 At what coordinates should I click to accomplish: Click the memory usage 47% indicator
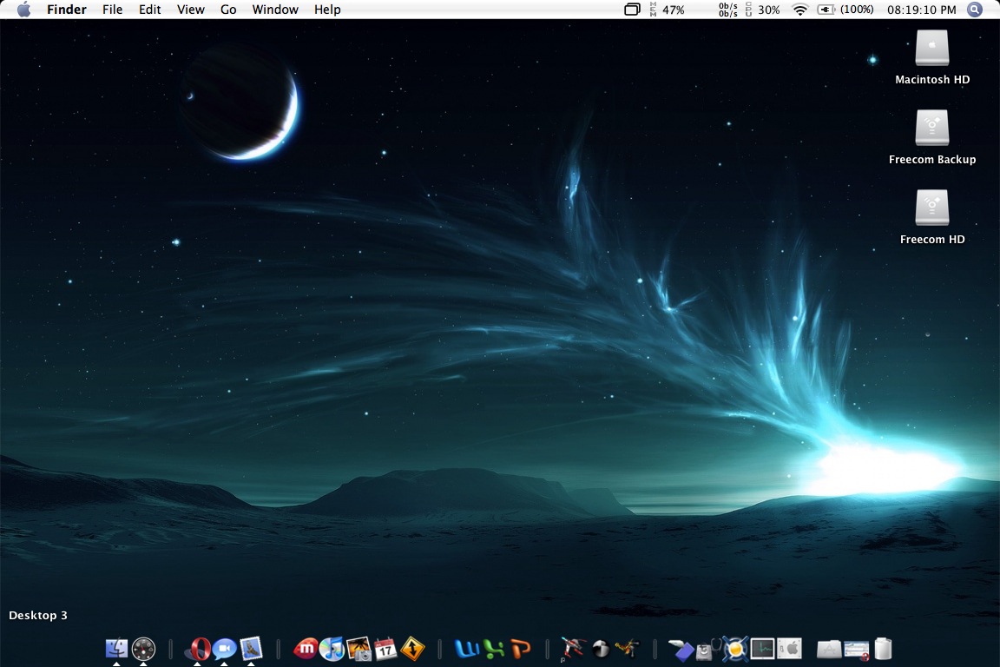point(667,10)
